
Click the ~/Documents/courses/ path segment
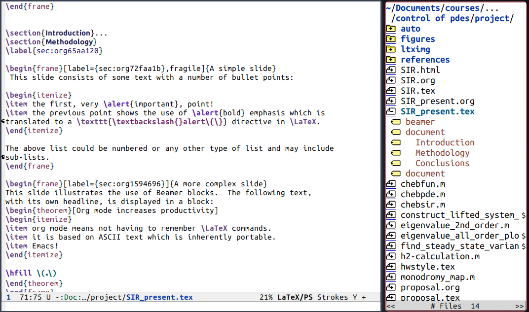[x=435, y=8]
